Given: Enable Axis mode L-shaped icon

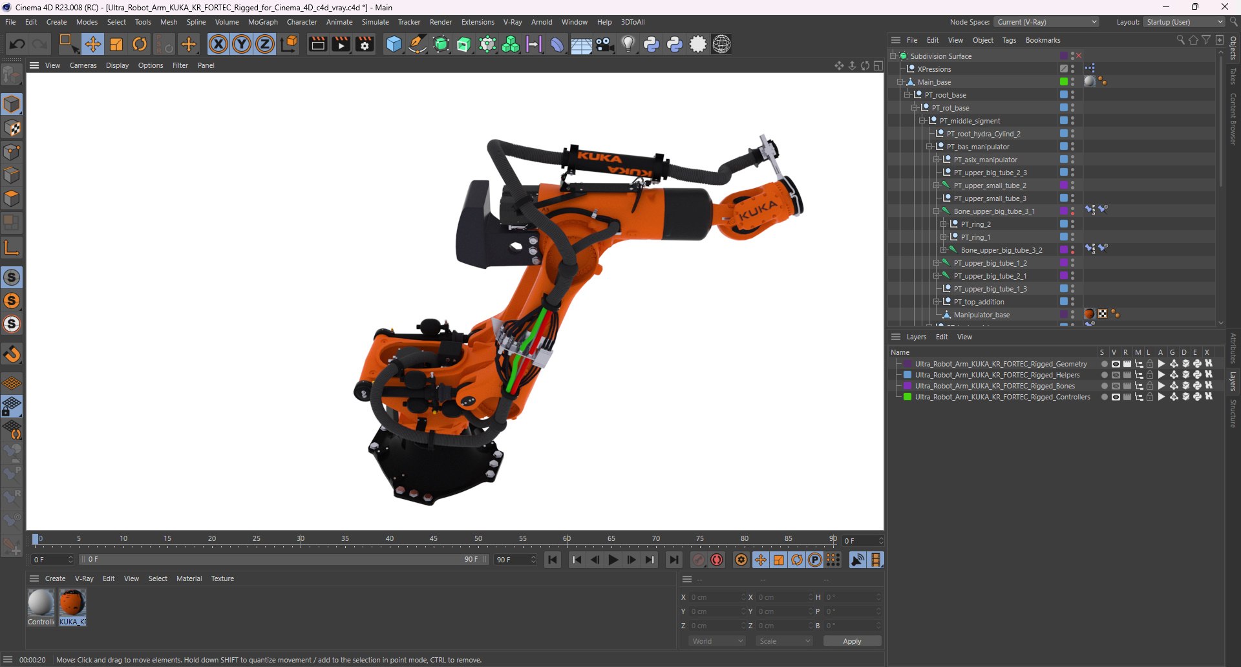Looking at the screenshot, I should click(x=12, y=247).
